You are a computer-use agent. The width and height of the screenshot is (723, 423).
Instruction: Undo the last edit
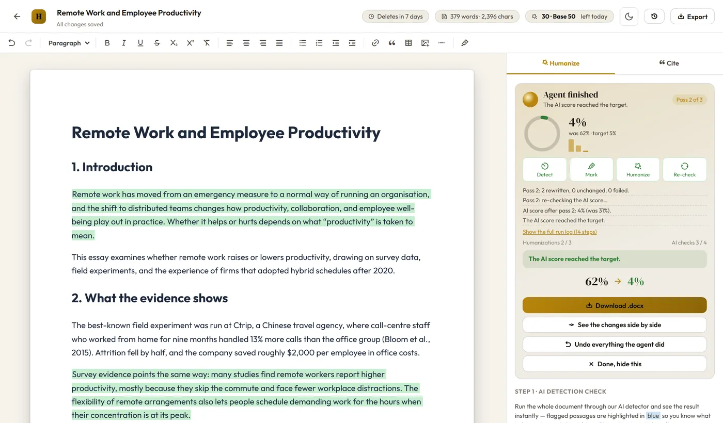(x=12, y=43)
